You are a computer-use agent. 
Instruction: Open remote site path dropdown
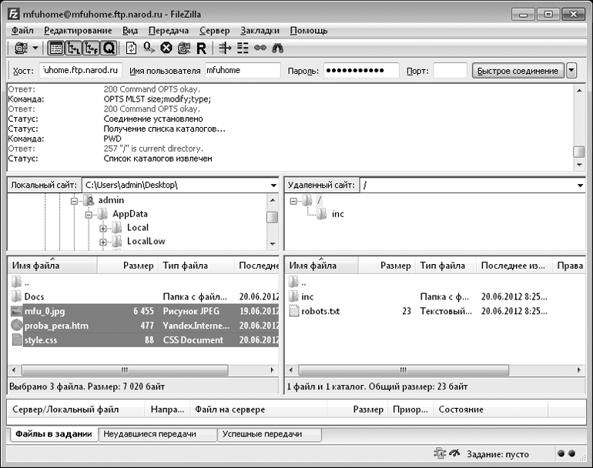coord(580,186)
